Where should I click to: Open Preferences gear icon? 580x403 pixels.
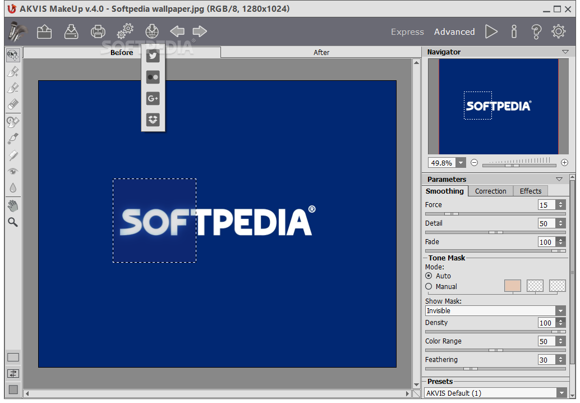point(559,31)
